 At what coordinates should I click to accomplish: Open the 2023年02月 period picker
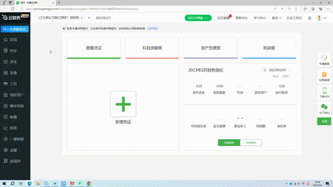pyautogui.click(x=277, y=70)
